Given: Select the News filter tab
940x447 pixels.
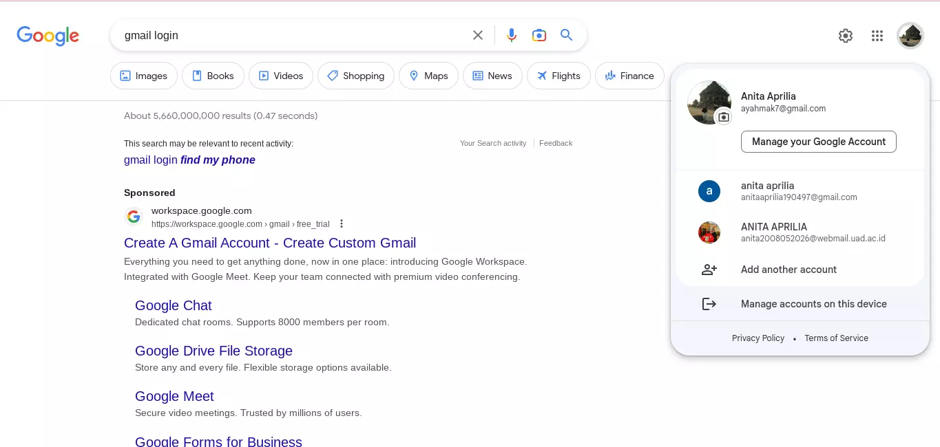Looking at the screenshot, I should (492, 76).
